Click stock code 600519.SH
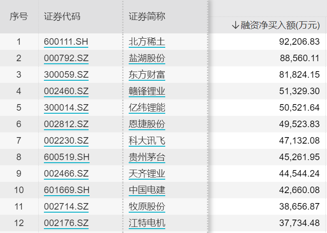This screenshot has width=327, height=233. [x=66, y=158]
